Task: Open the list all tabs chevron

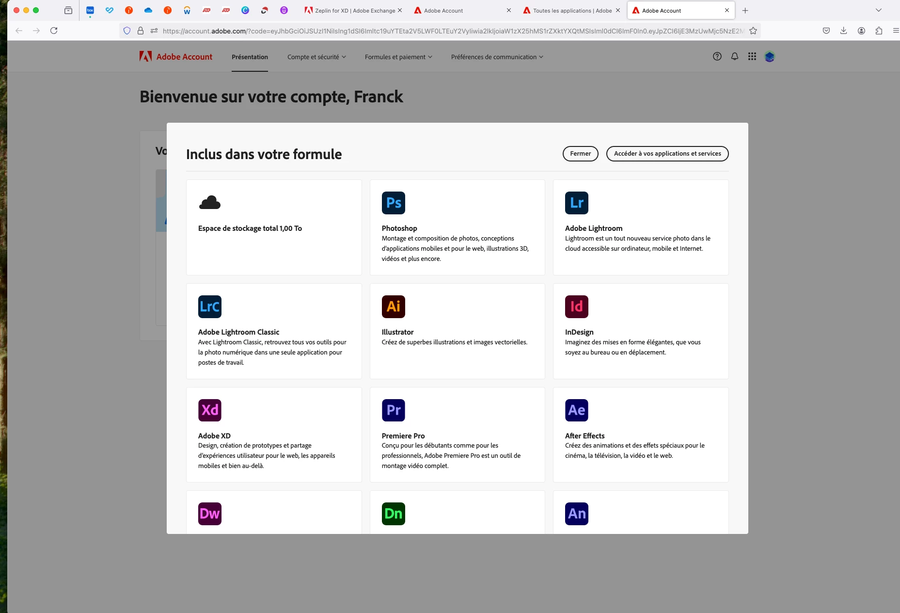Action: coord(879,10)
